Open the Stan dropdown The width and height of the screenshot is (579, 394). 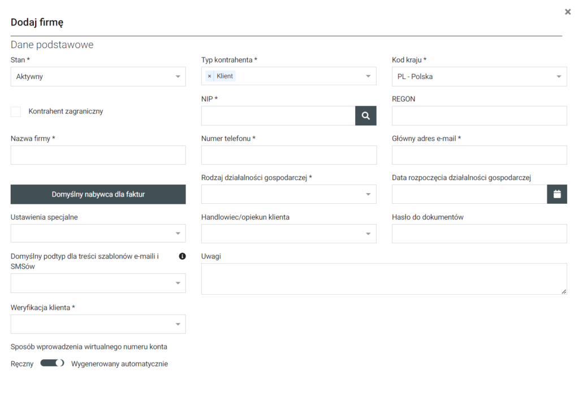(x=98, y=77)
